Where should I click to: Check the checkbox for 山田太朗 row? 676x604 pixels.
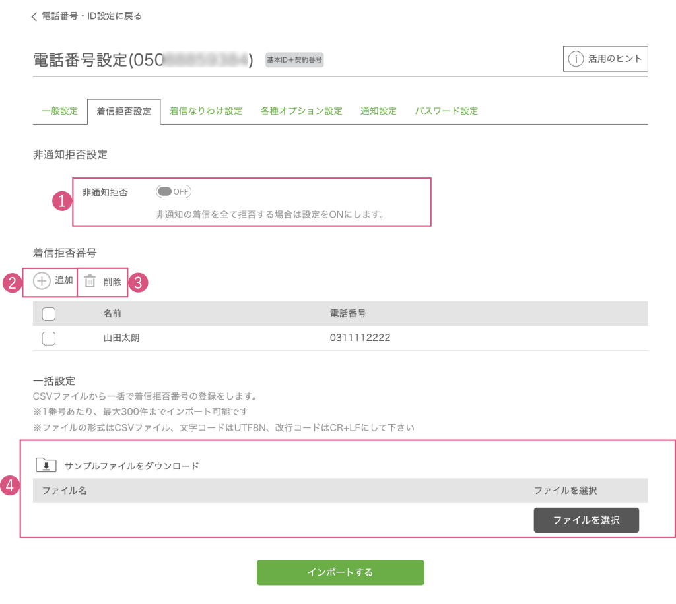tap(48, 338)
